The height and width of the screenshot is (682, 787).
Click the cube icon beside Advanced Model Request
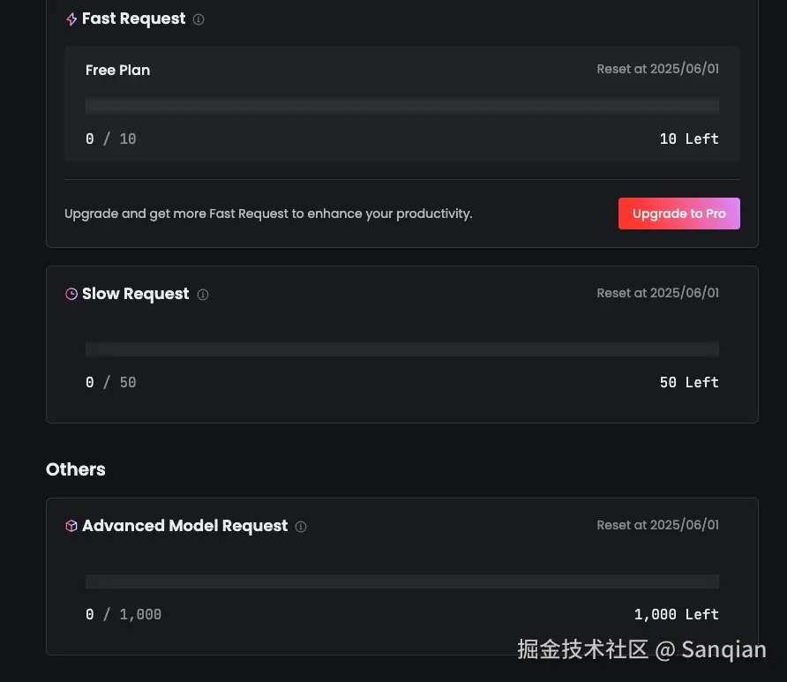point(71,526)
